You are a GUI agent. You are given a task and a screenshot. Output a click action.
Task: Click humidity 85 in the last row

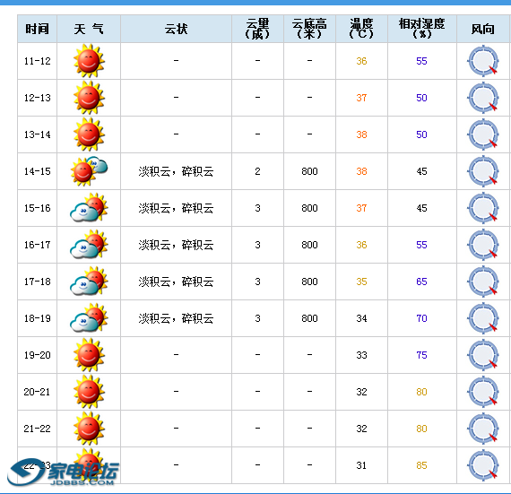tap(421, 465)
